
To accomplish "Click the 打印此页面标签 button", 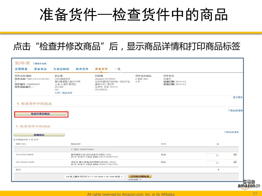I will pos(140,176).
